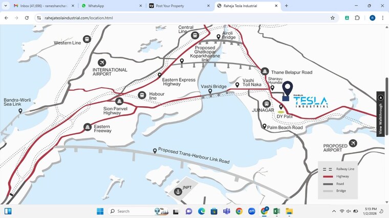Click the red Highway legend swatch

pyautogui.click(x=328, y=177)
